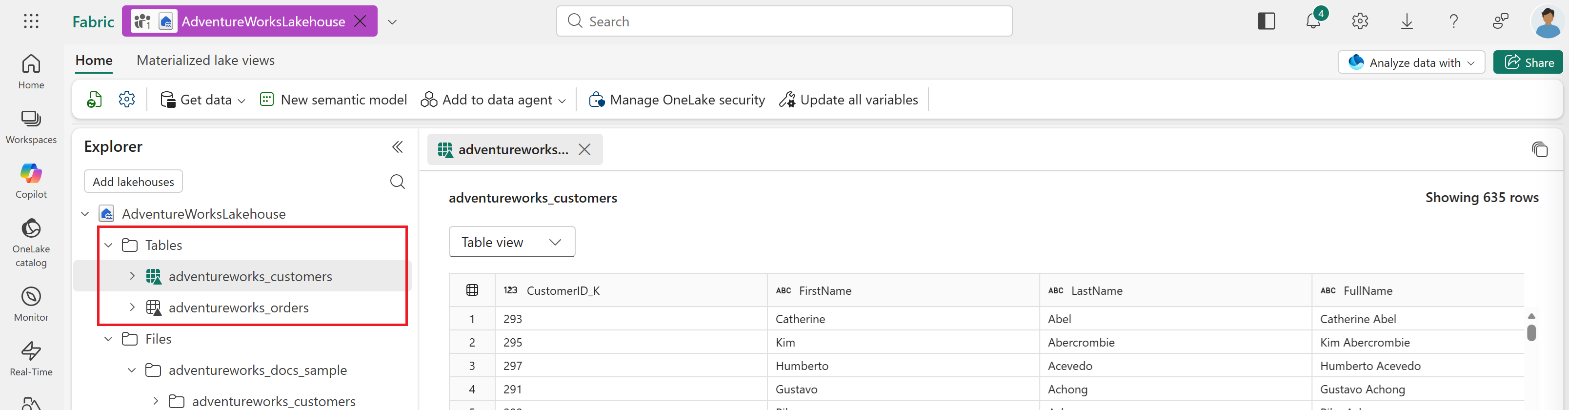Click the copy icon above the table preview
Image resolution: width=1569 pixels, height=410 pixels.
pos(1539,149)
